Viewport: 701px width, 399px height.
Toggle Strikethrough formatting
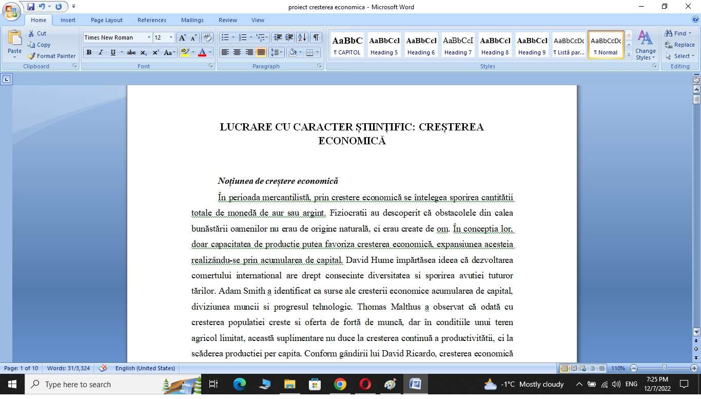(x=131, y=52)
